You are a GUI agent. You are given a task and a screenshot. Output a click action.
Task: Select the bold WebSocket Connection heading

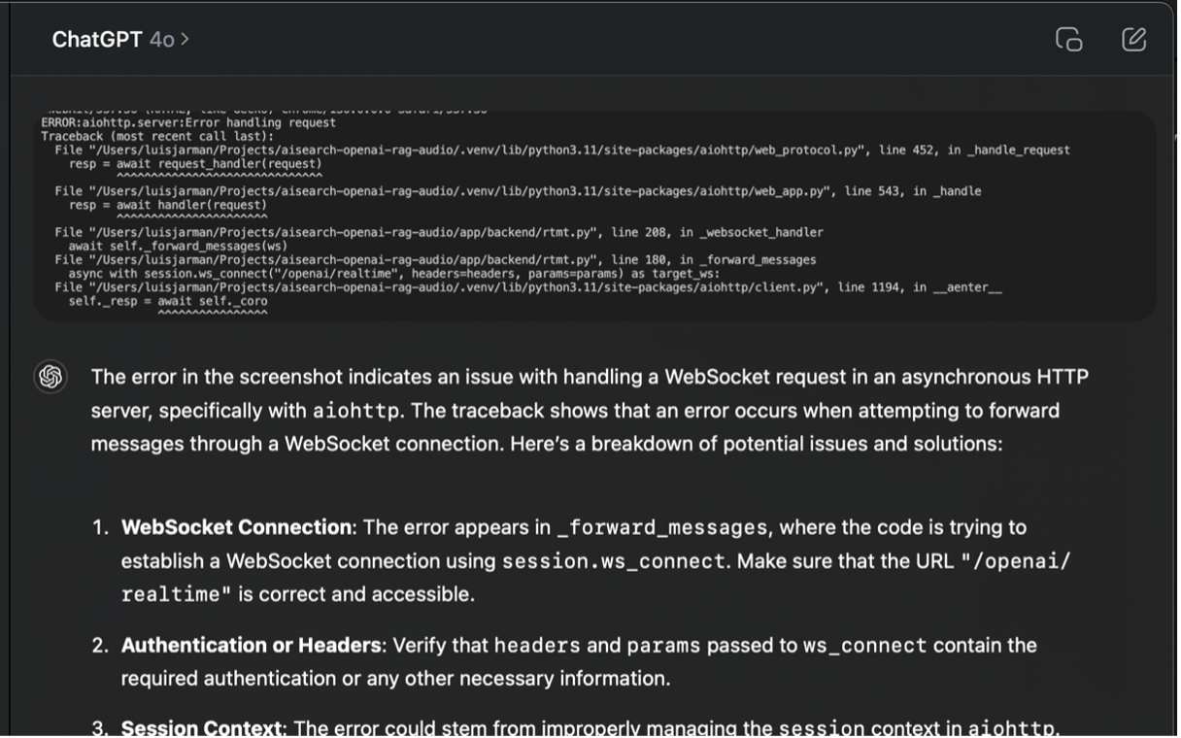tap(236, 527)
